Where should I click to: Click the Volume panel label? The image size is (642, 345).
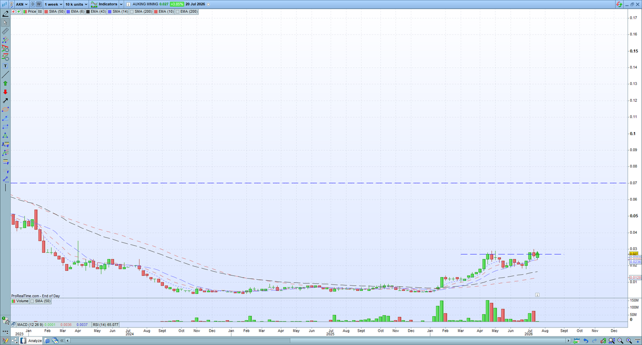(x=19, y=301)
